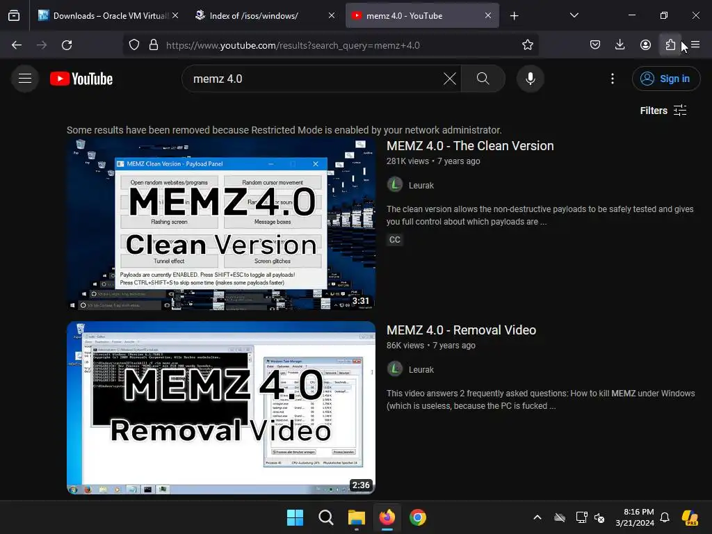Open network display tray icon
712x534 pixels.
tap(582, 517)
